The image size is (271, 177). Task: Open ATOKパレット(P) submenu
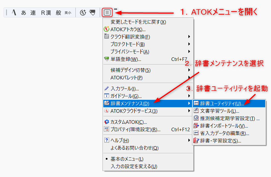click(x=148, y=78)
